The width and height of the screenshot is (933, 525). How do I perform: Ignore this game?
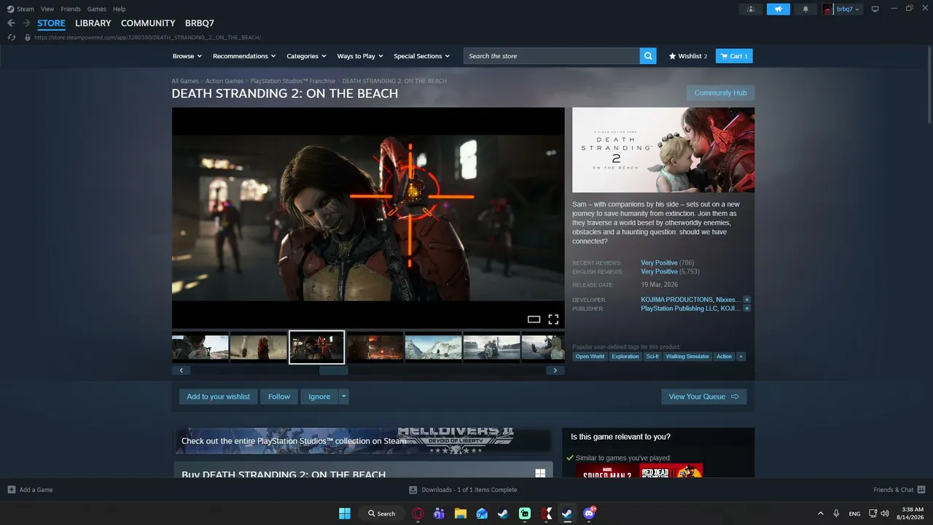319,397
